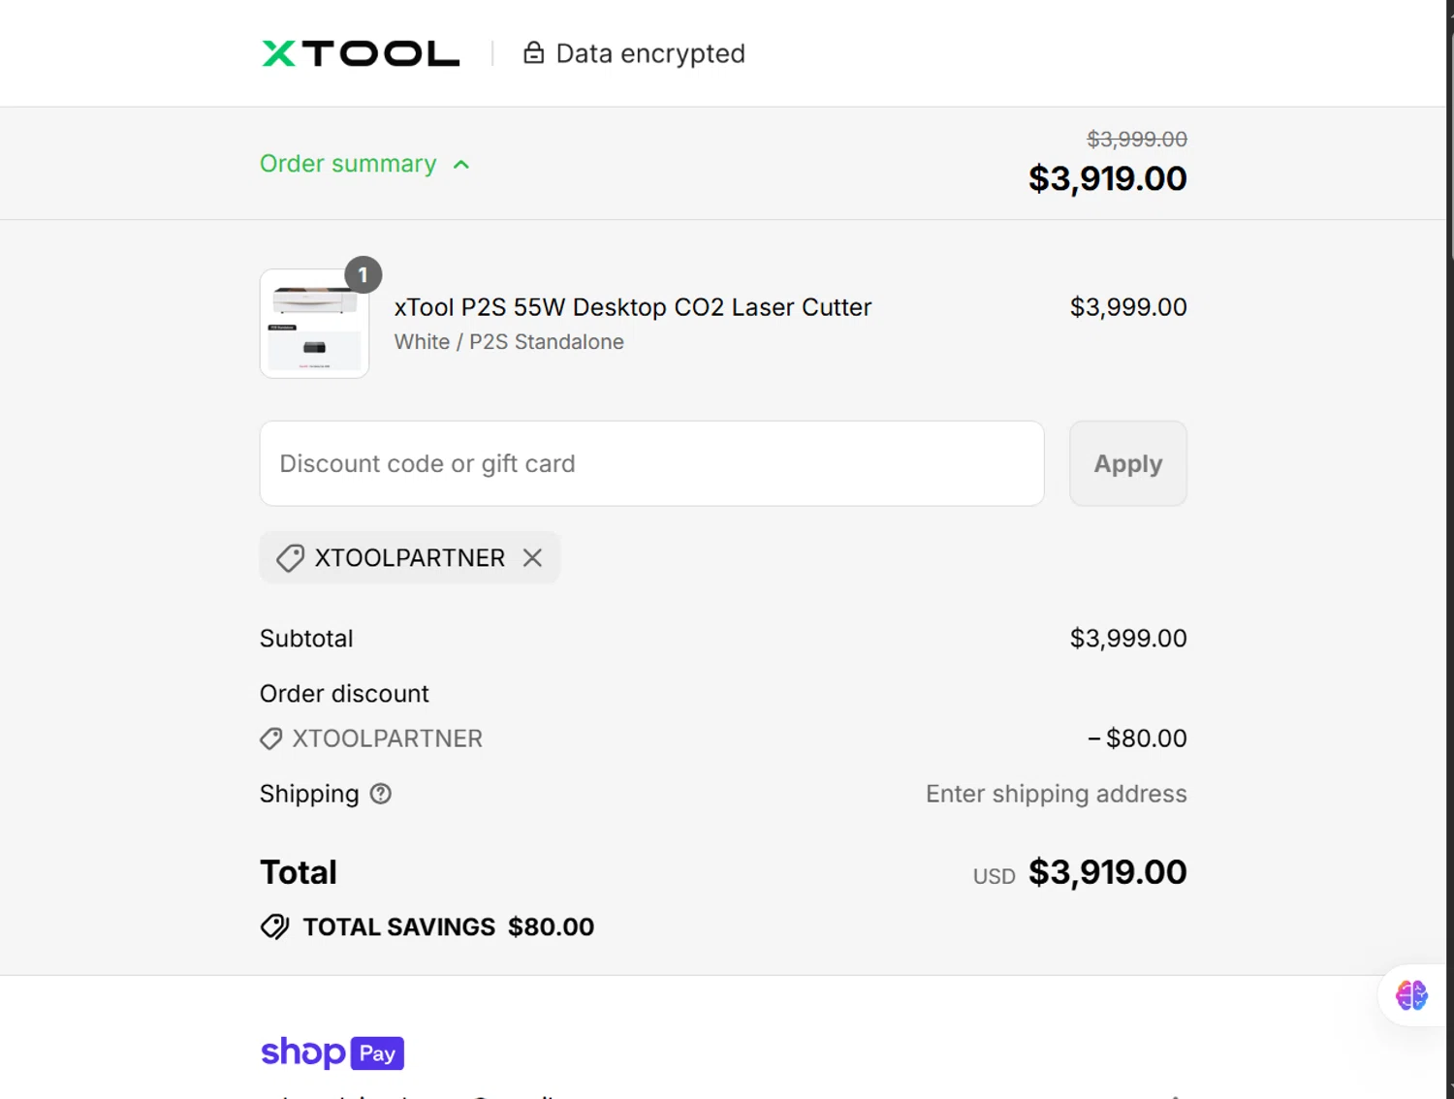This screenshot has height=1099, width=1454.
Task: Click the Enter shipping address text
Action: (x=1056, y=794)
